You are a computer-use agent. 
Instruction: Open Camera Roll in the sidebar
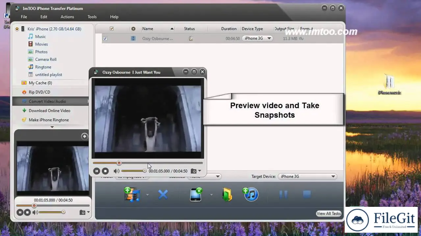(46, 59)
